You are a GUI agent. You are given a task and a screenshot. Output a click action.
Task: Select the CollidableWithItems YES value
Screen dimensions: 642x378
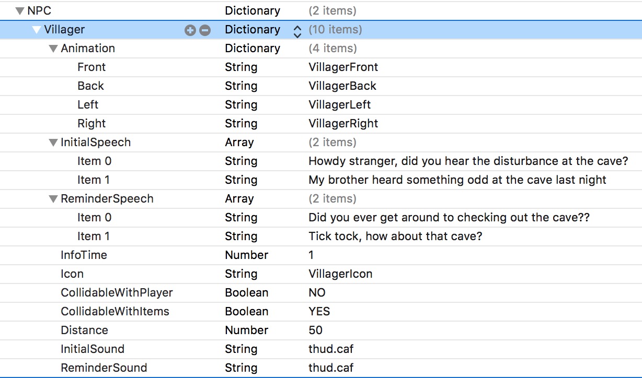[319, 312]
